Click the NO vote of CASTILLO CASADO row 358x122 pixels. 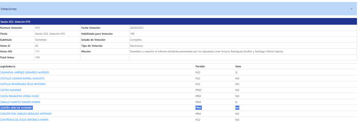tap(237, 78)
